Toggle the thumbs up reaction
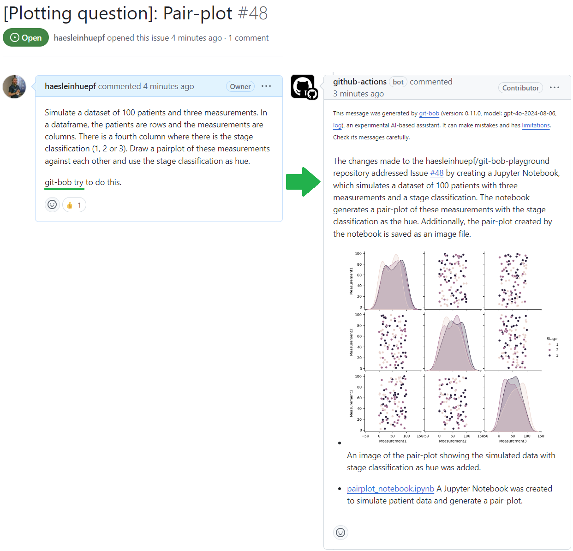This screenshot has width=573, height=551. pos(74,205)
